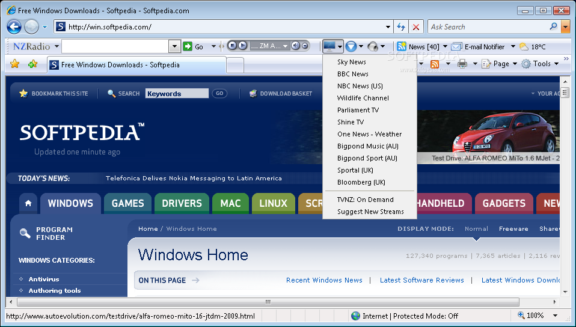
Task: Click the Ask Search magnifier icon
Action: pos(554,26)
